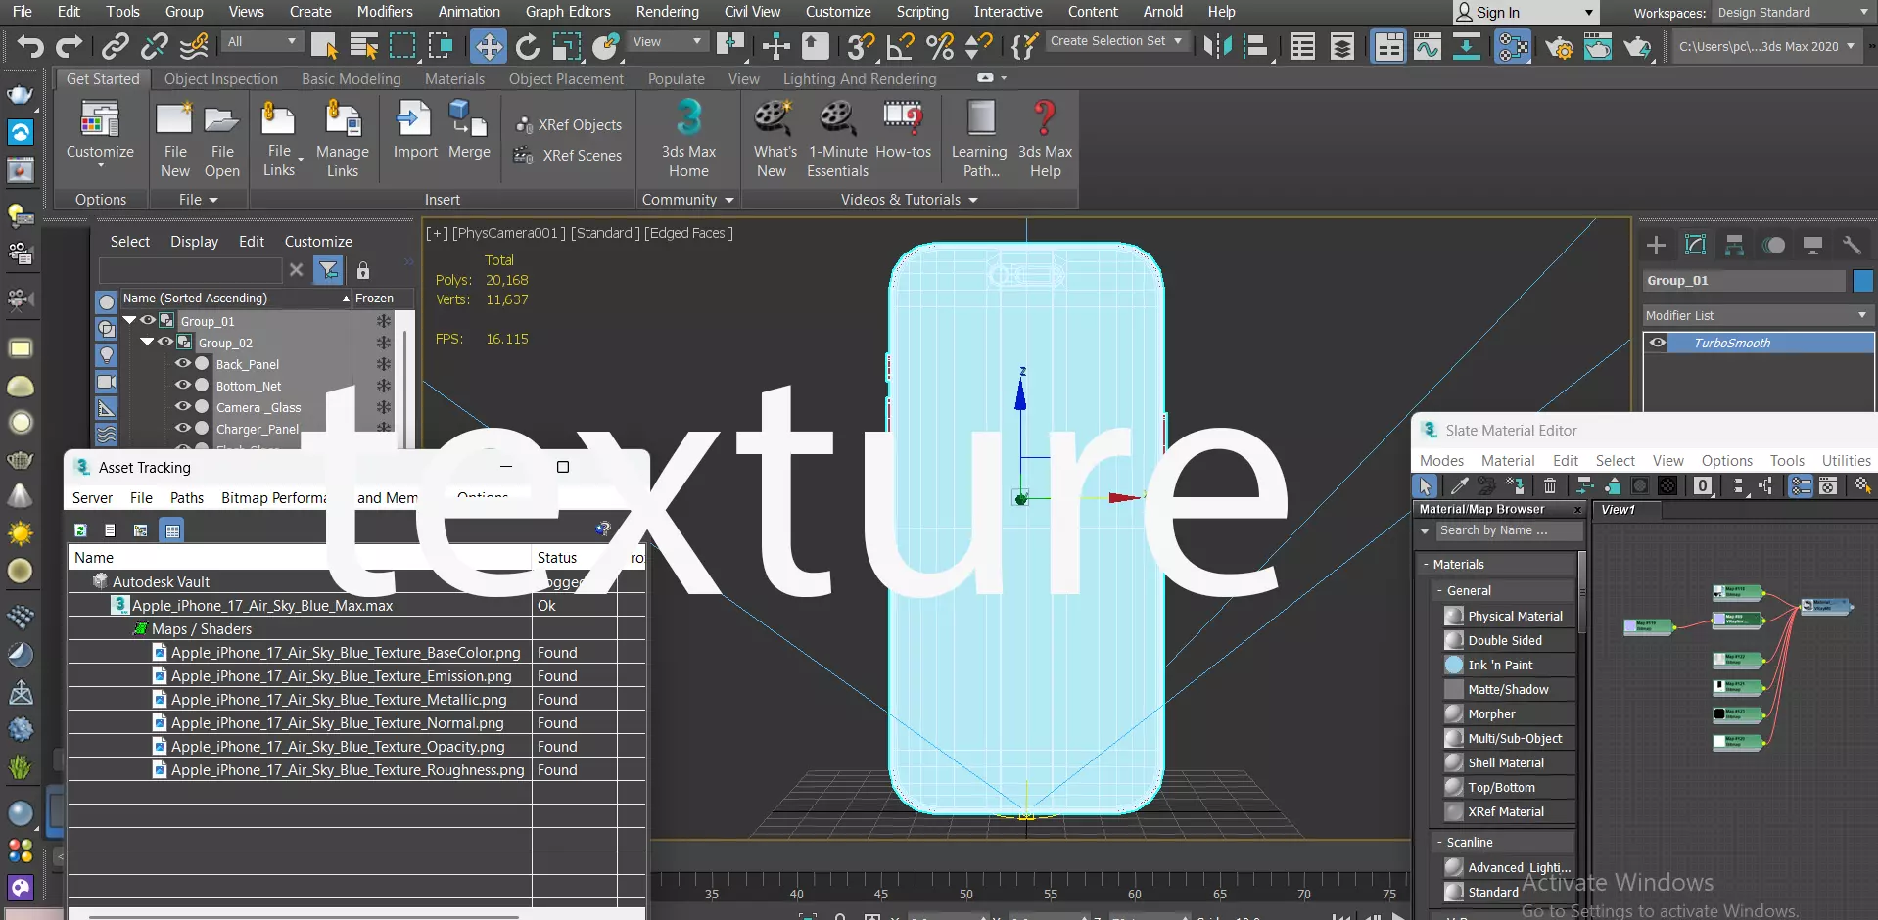This screenshot has width=1878, height=920.
Task: Activate the Select and Scale tool
Action: [x=567, y=46]
